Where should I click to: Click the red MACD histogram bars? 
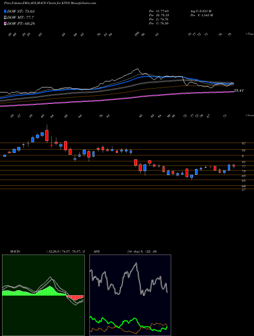point(75,297)
